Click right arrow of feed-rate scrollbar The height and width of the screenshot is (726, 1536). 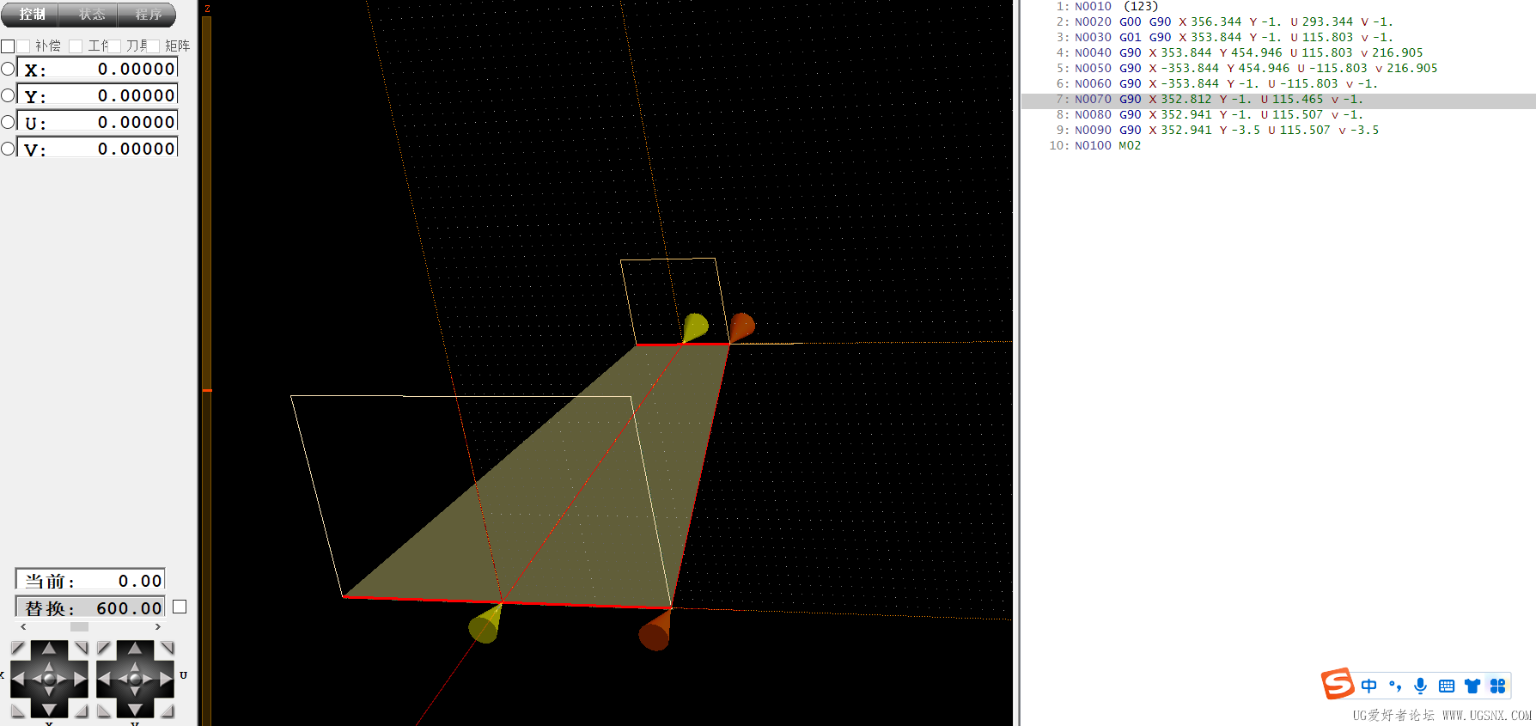(x=158, y=627)
